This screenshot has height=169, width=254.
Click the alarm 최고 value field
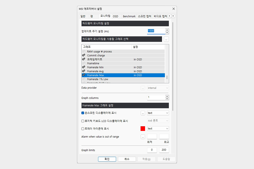(x=164, y=137)
